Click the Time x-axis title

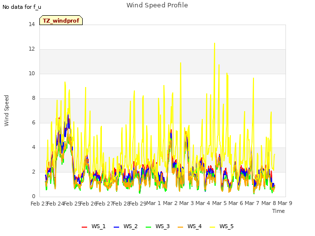tap(279, 211)
